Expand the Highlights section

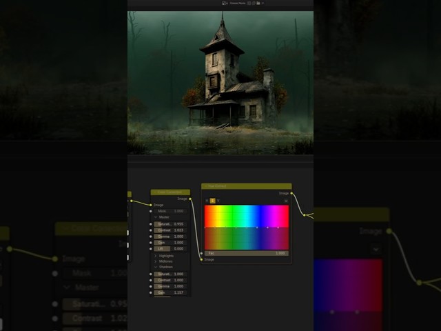pos(156,256)
